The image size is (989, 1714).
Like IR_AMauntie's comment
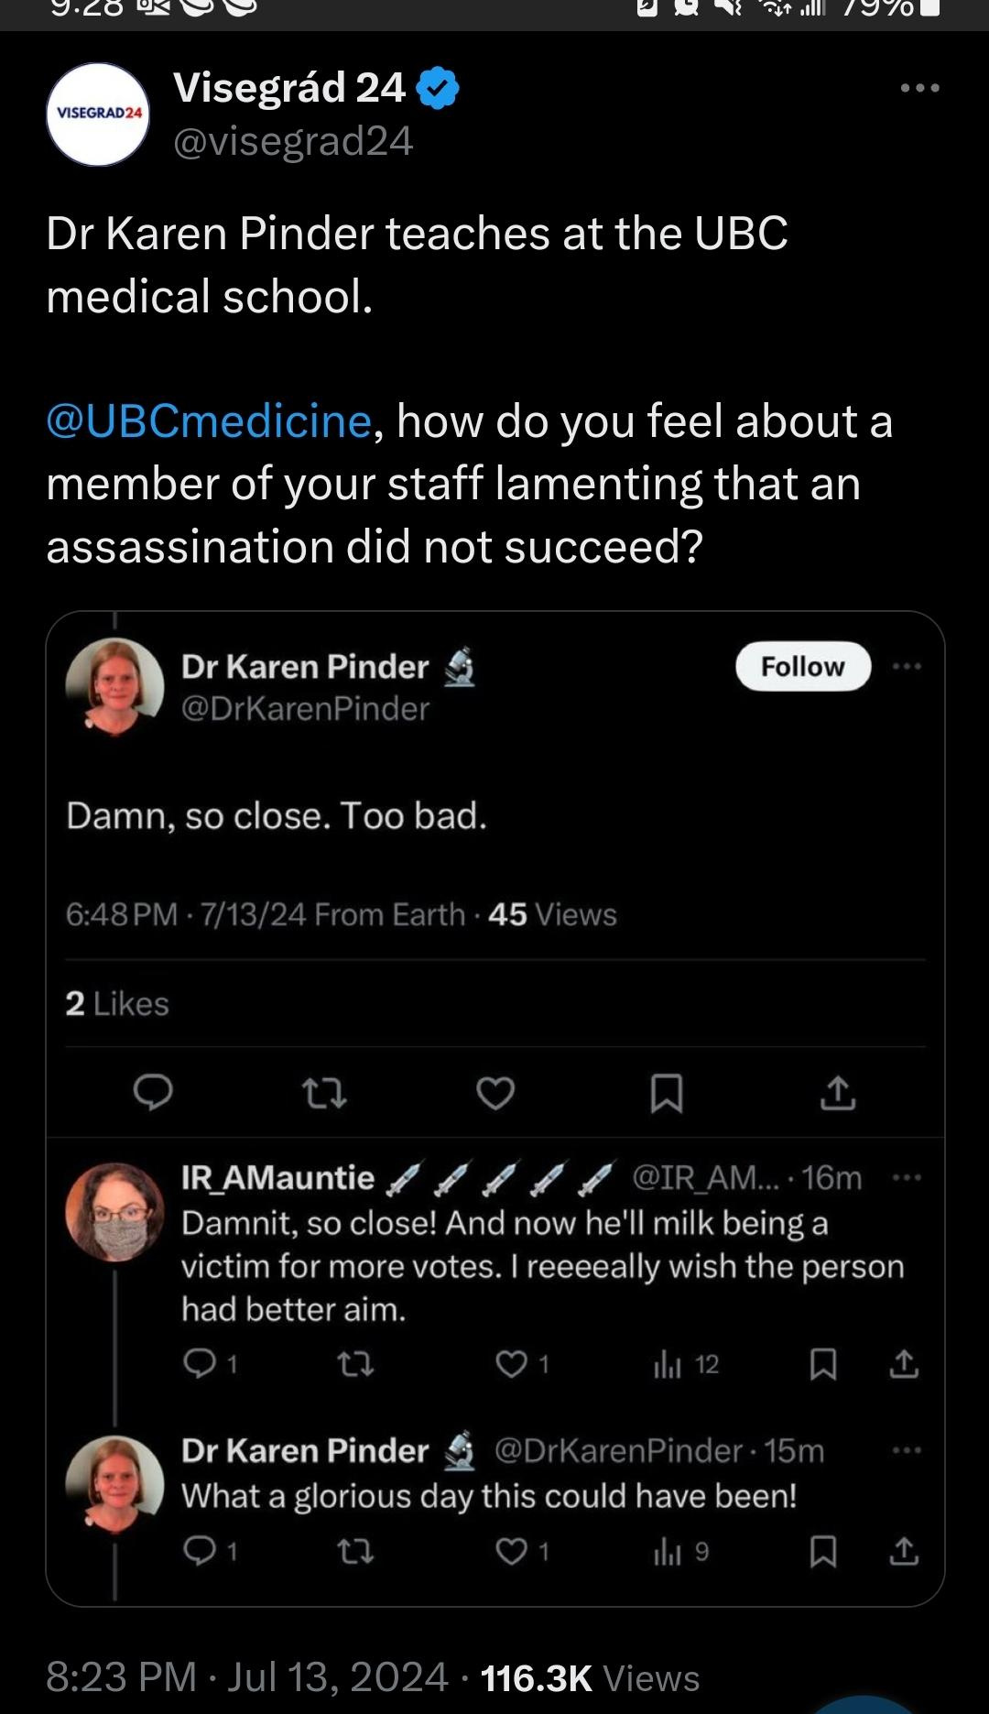click(510, 1365)
